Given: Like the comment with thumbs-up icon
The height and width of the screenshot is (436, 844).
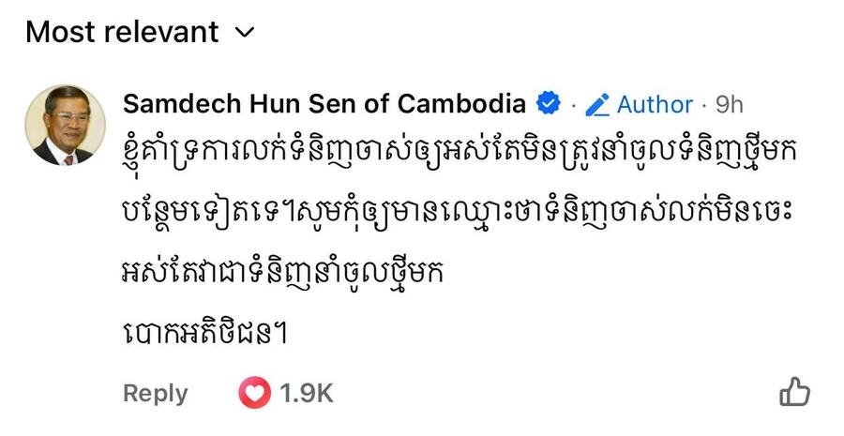Looking at the screenshot, I should point(794,392).
